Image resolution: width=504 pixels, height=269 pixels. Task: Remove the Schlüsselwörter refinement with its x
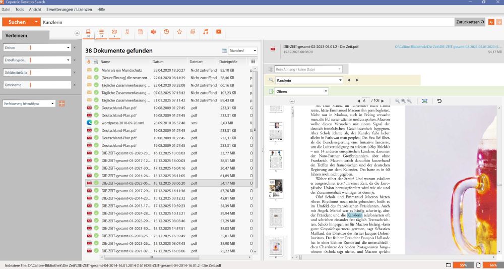tap(75, 73)
